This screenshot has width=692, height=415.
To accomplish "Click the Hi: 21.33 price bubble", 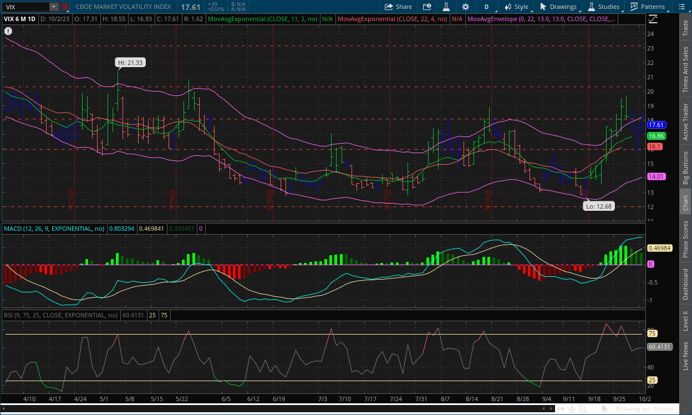I will pos(130,63).
